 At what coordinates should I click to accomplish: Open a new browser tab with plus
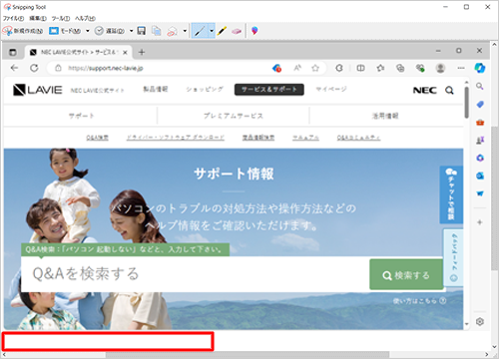(x=142, y=52)
